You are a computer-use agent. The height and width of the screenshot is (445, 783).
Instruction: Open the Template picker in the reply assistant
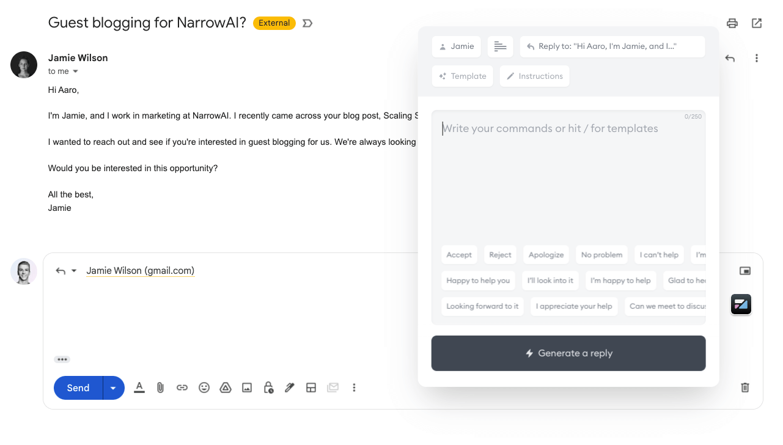462,76
